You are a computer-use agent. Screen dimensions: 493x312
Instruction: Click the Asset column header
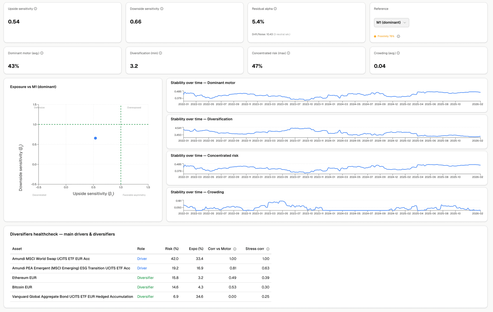(x=17, y=249)
